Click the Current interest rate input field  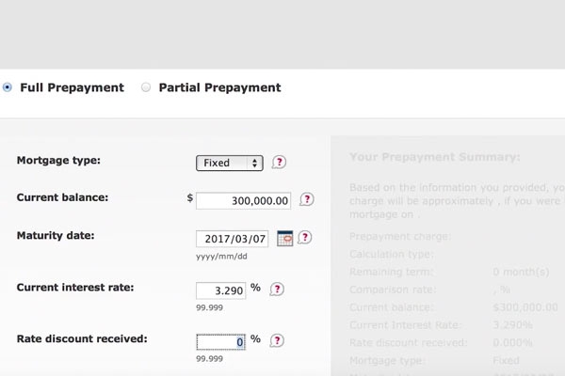[x=221, y=290]
